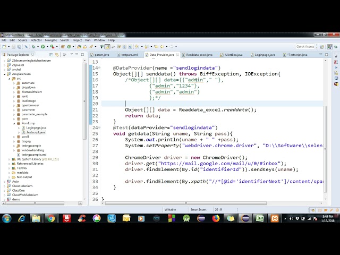Open Google Chrome from the taskbar

tap(51, 218)
